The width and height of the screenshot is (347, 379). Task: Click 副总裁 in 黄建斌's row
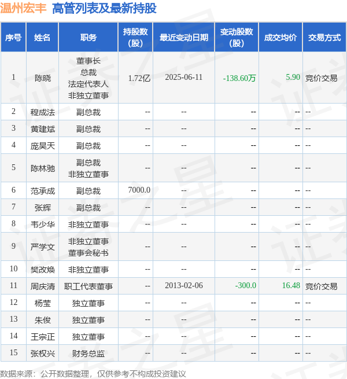point(88,129)
